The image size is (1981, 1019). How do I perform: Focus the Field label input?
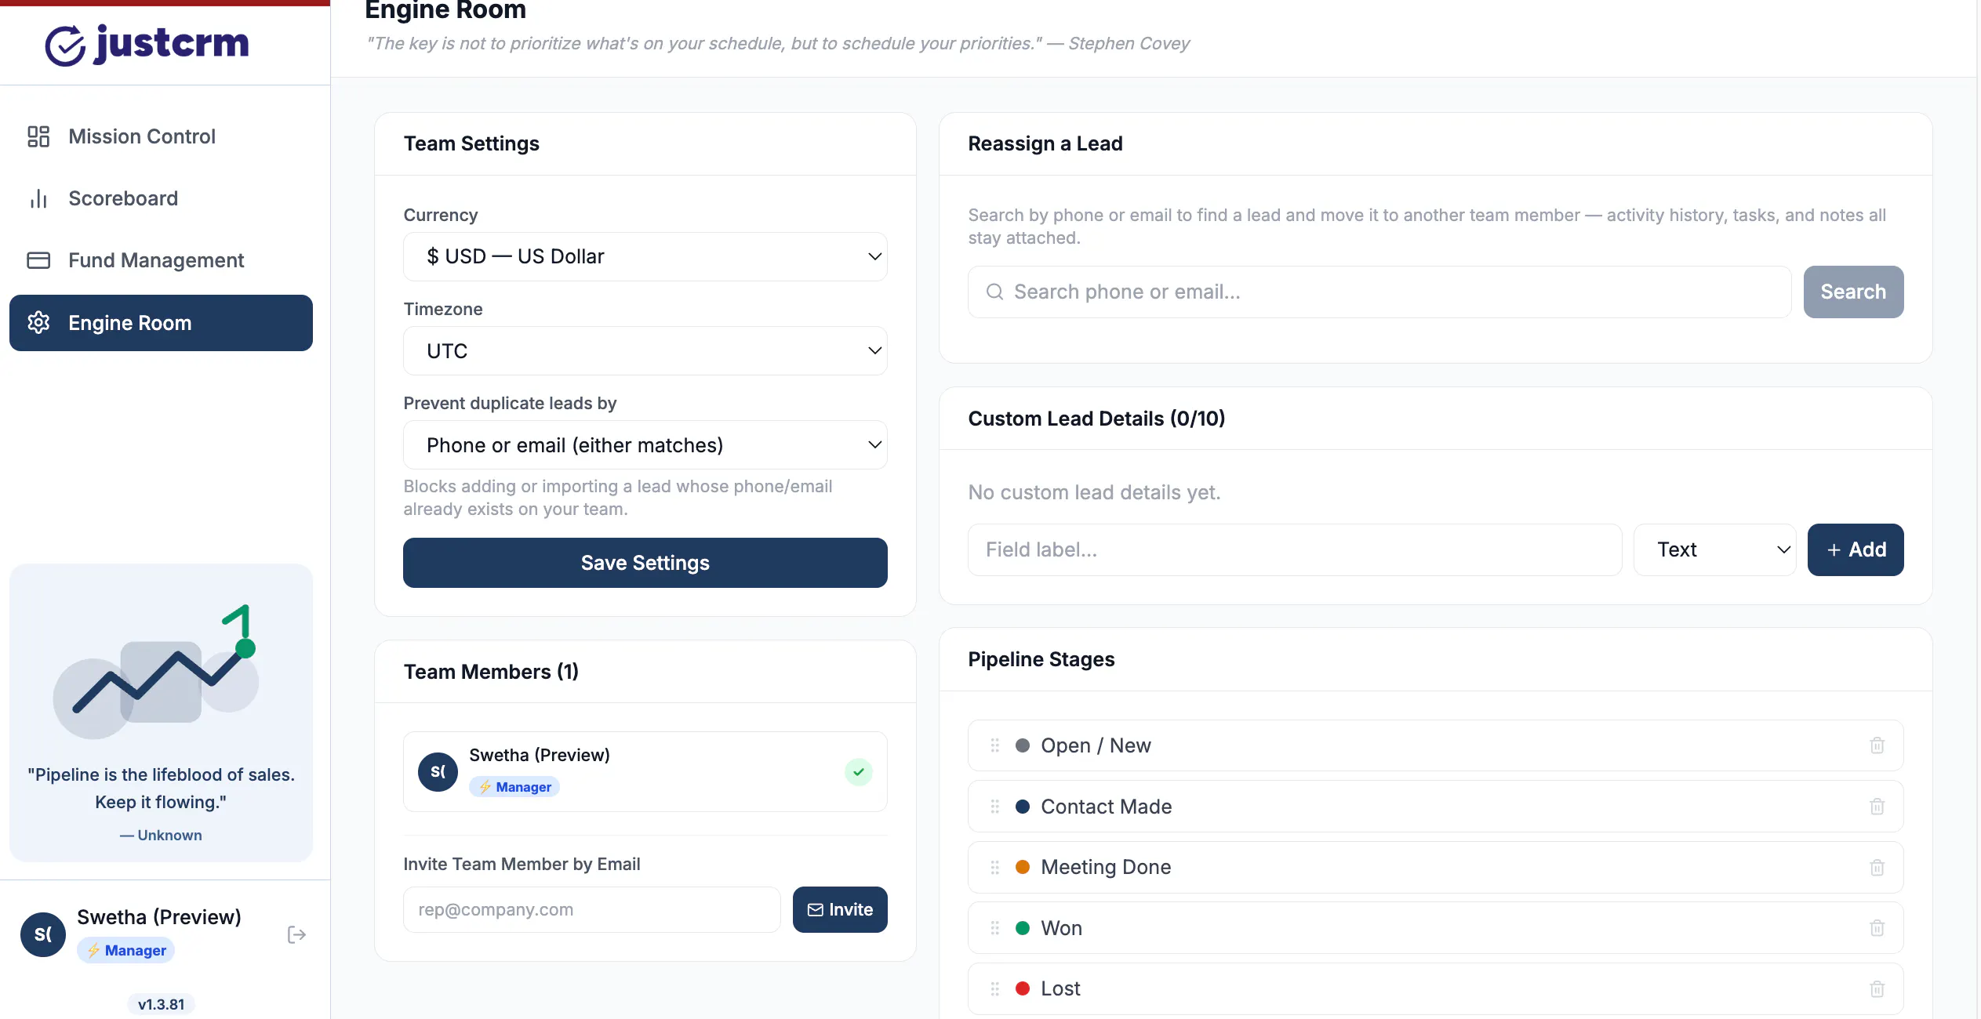[x=1295, y=549]
